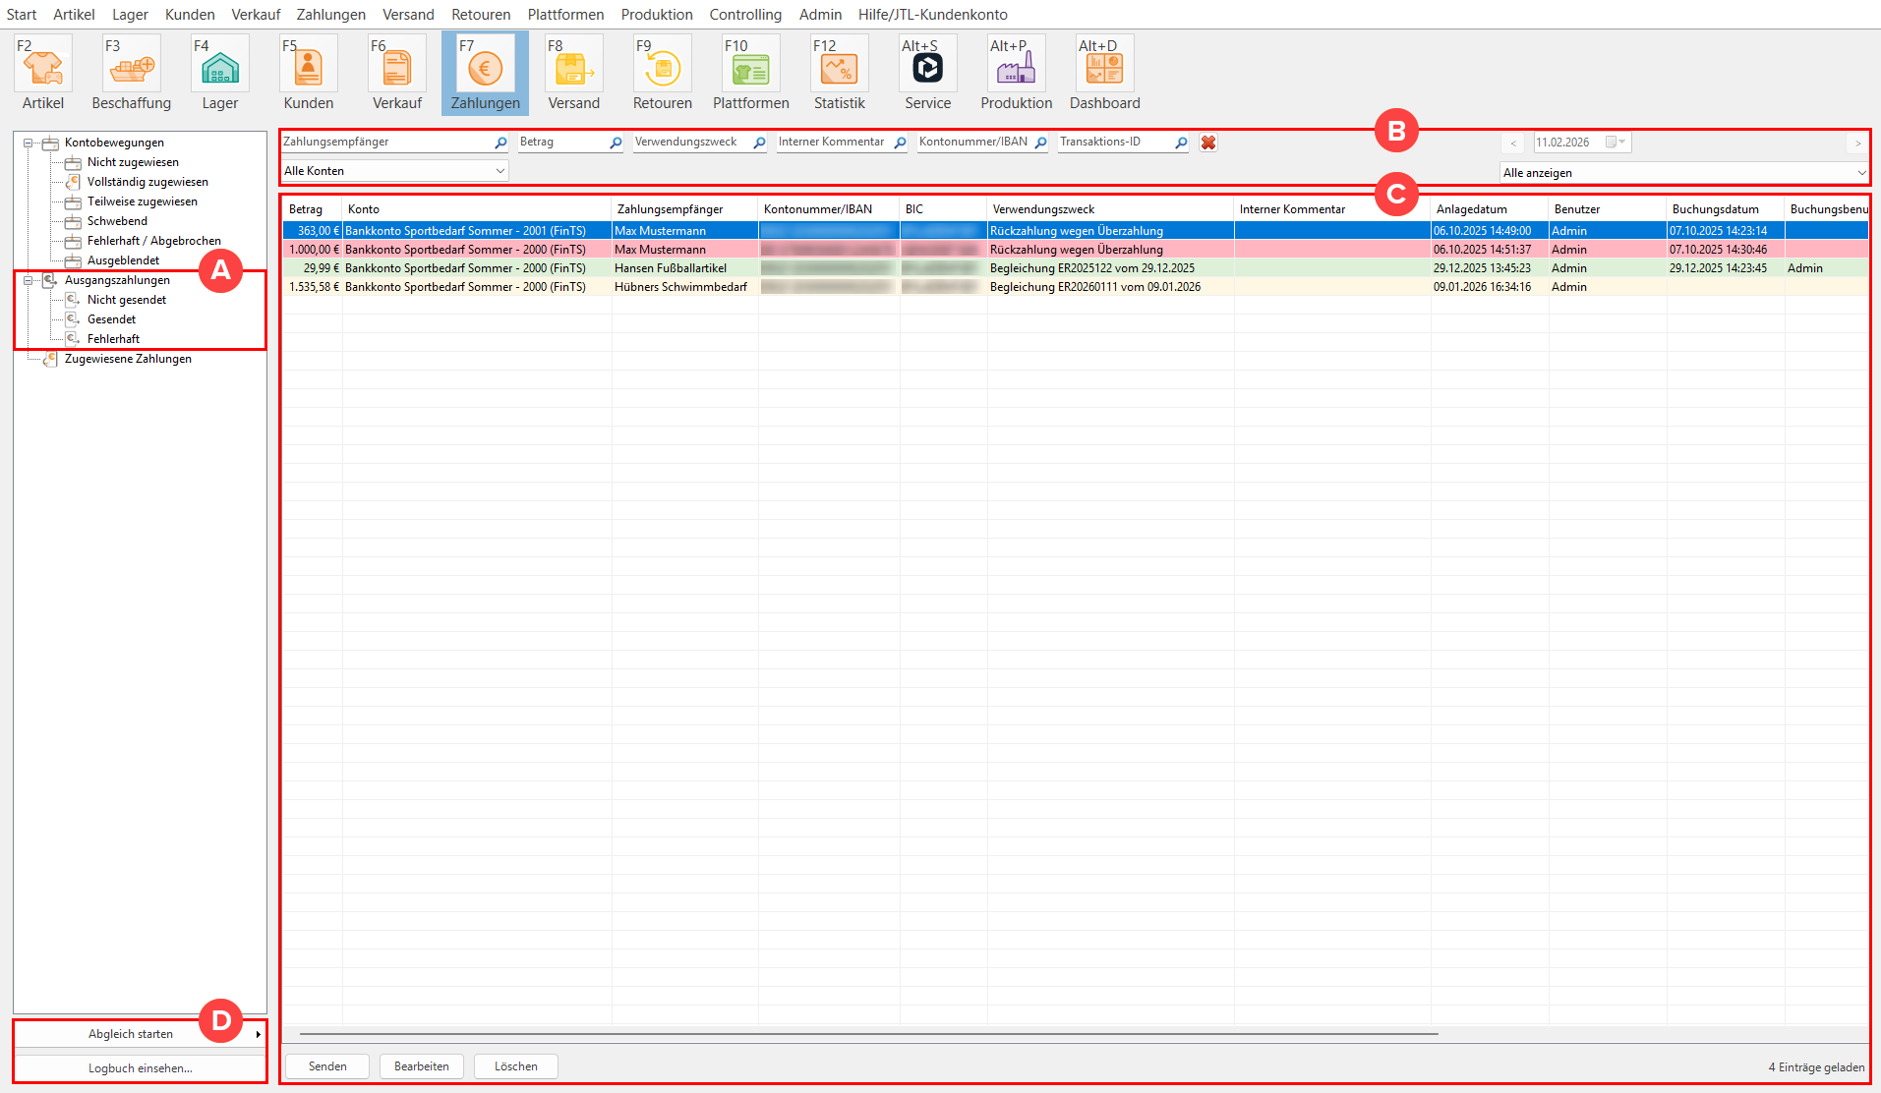
Task: Open the Retouren returns icon
Action: pyautogui.click(x=662, y=69)
